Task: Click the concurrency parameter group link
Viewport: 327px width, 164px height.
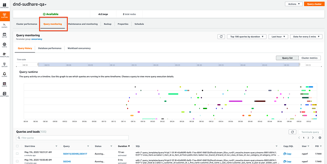Action: pyautogui.click(x=37, y=39)
